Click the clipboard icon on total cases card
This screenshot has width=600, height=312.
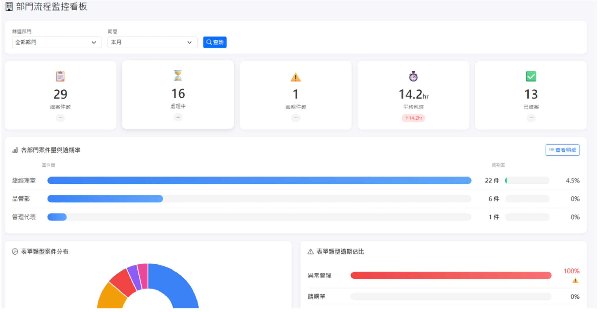(60, 76)
